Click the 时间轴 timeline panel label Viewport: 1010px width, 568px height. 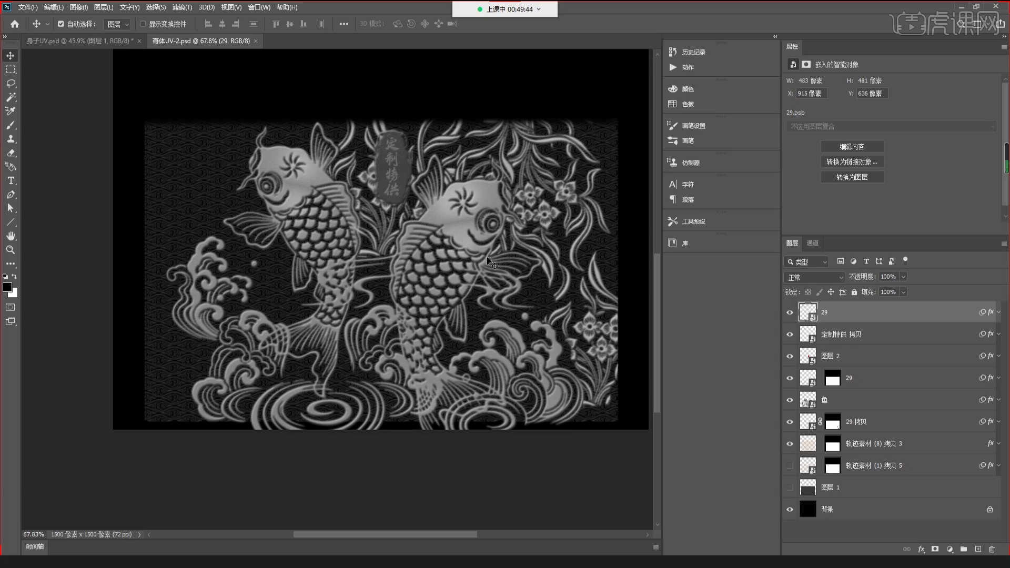[35, 547]
